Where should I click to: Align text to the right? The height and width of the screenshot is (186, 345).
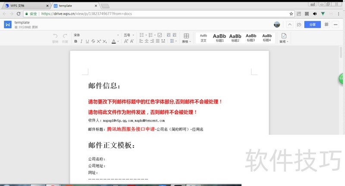coord(152,41)
